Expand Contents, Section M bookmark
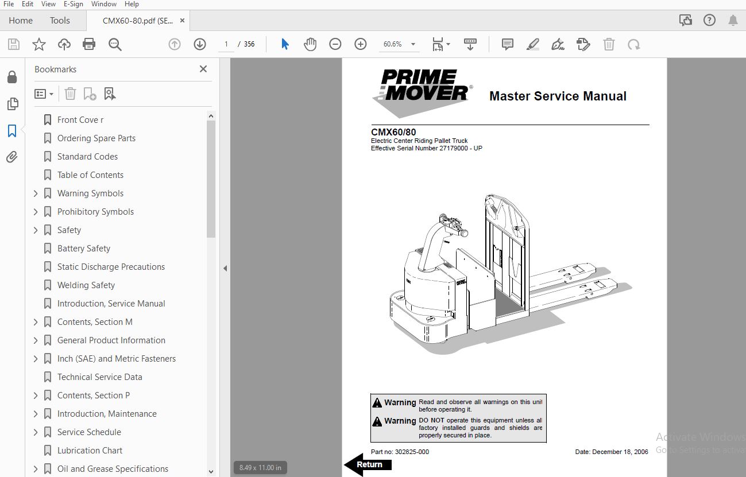This screenshot has height=477, width=746. (x=36, y=322)
